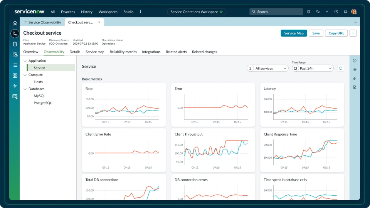Open the record more-actions kebab button

pos(353,33)
